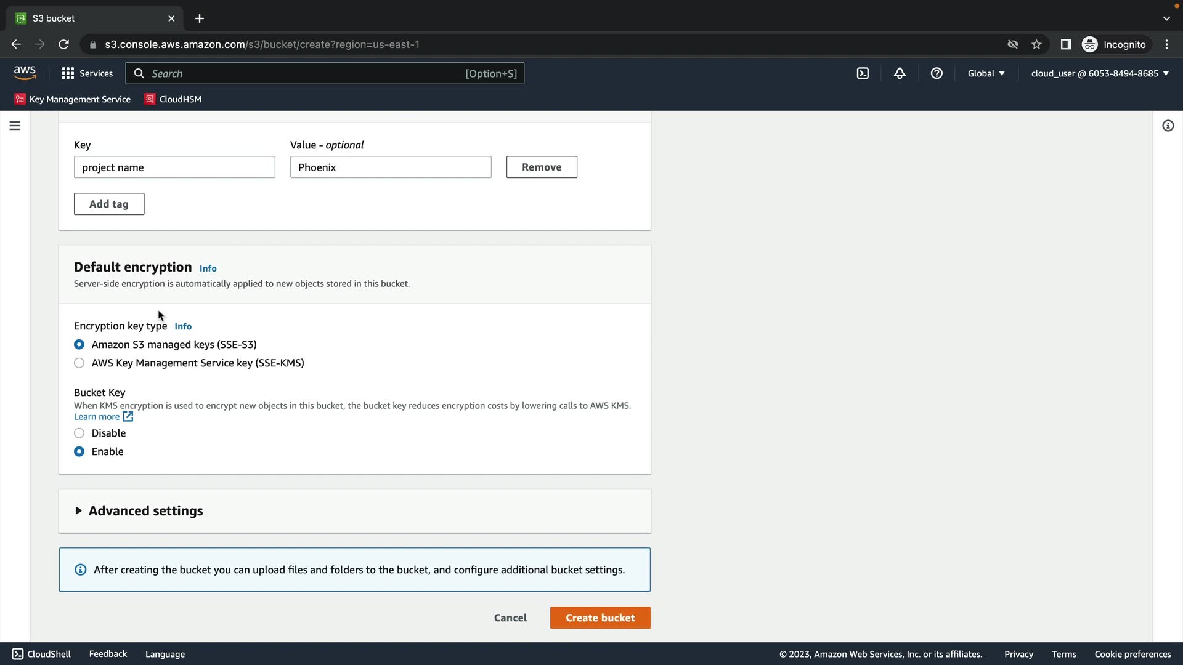Image resolution: width=1183 pixels, height=665 pixels.
Task: Go to the AWS logo home
Action: tap(25, 73)
